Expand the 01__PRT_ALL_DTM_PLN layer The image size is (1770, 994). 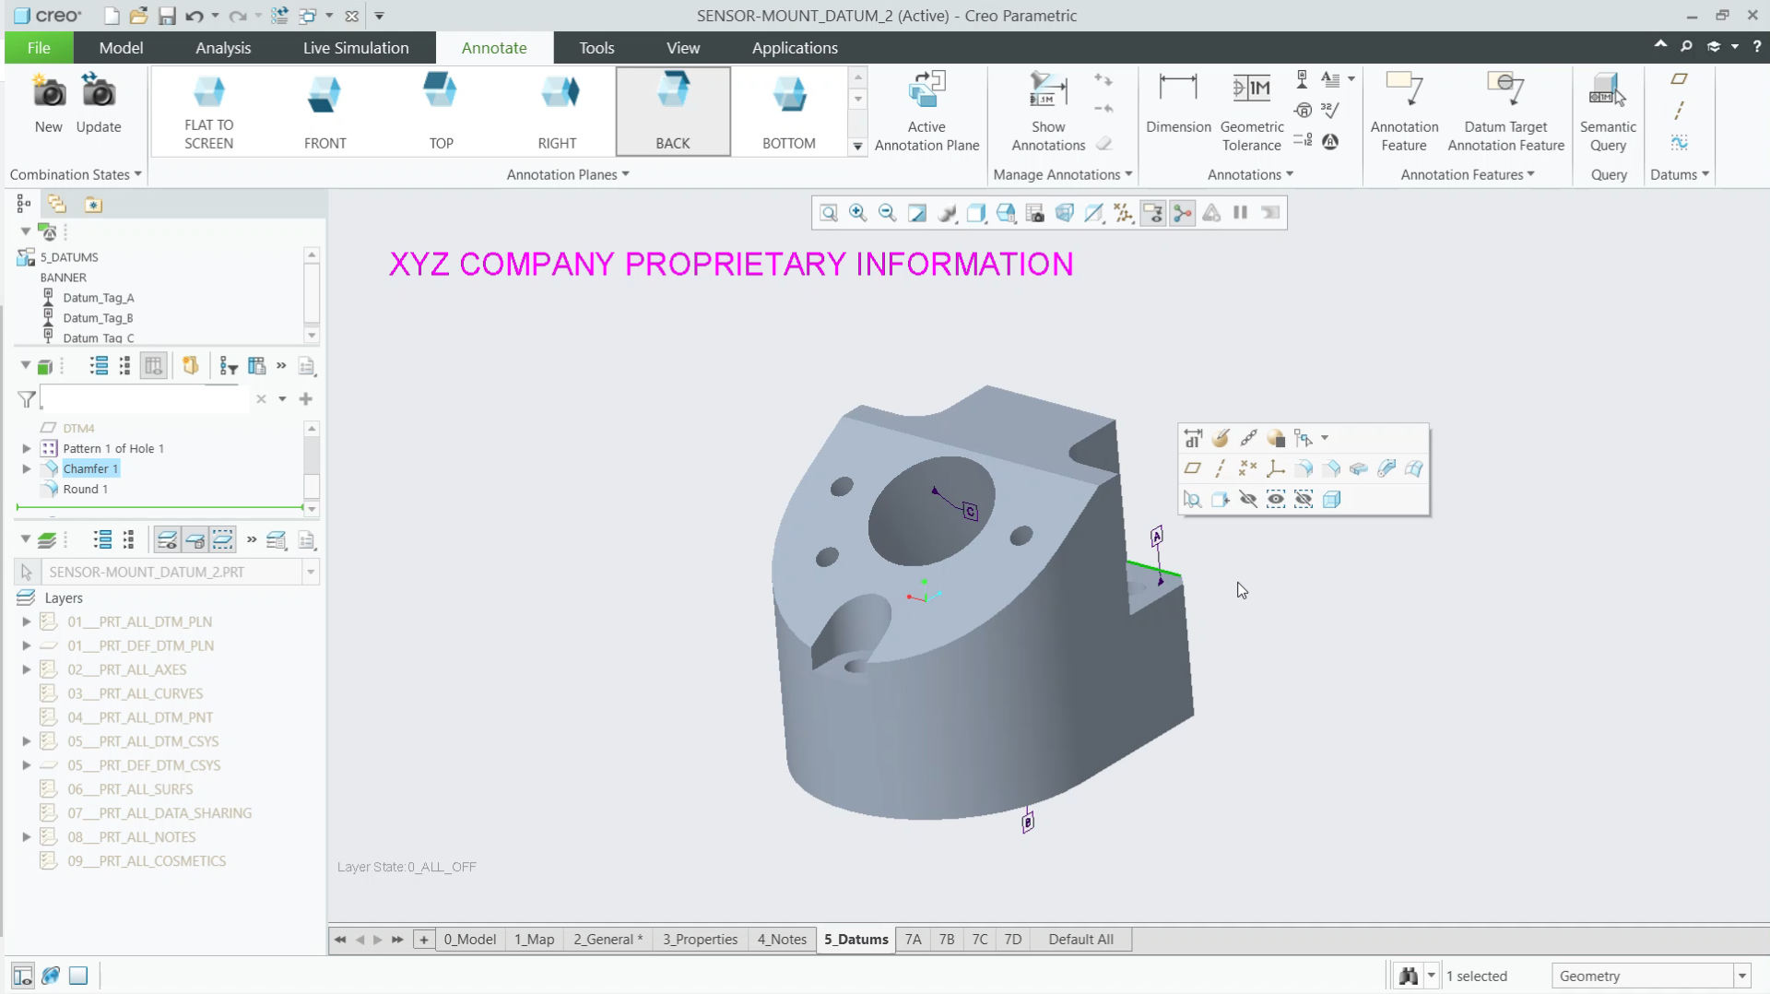(27, 621)
